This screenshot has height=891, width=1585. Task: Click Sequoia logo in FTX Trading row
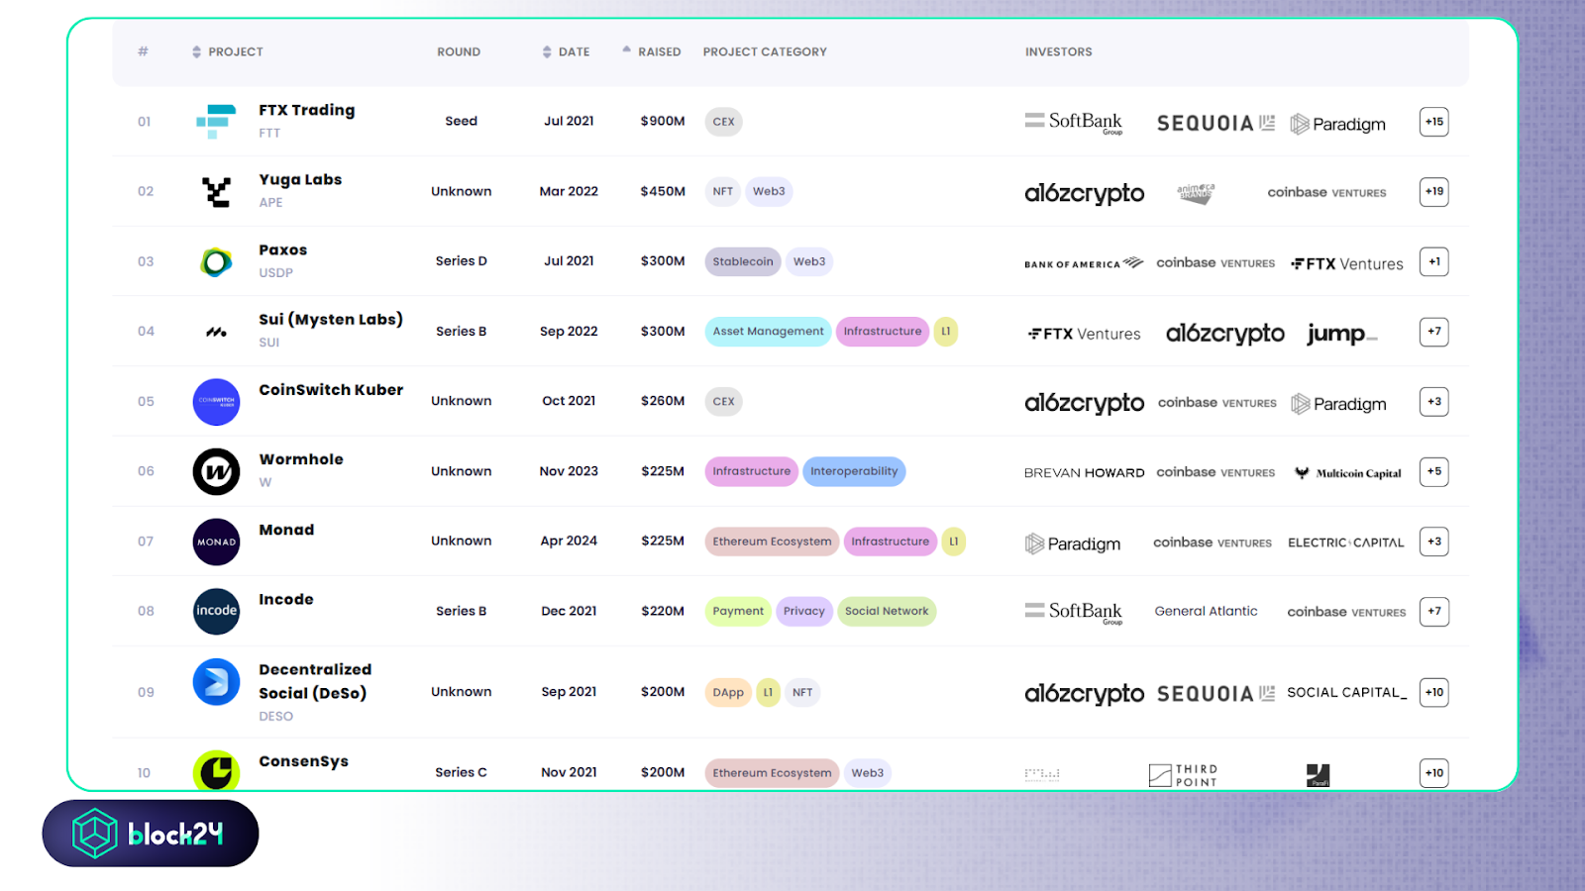pyautogui.click(x=1215, y=123)
